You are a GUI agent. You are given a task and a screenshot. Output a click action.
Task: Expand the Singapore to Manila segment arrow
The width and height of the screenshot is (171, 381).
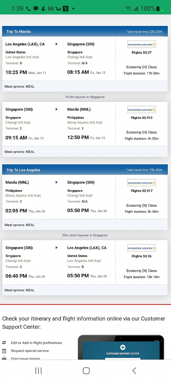(56, 109)
